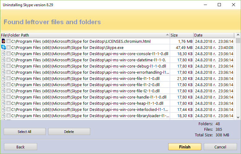Click the date cell showing 23:40:08
241x154 pixels.
tap(214, 47)
